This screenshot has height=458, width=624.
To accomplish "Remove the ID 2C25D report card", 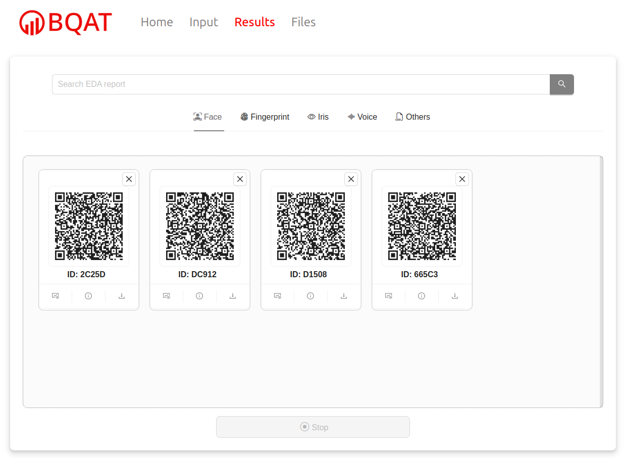I will point(129,179).
